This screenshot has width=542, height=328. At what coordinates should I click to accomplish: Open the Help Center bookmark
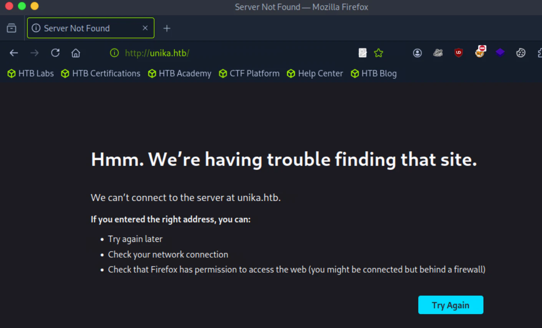315,73
